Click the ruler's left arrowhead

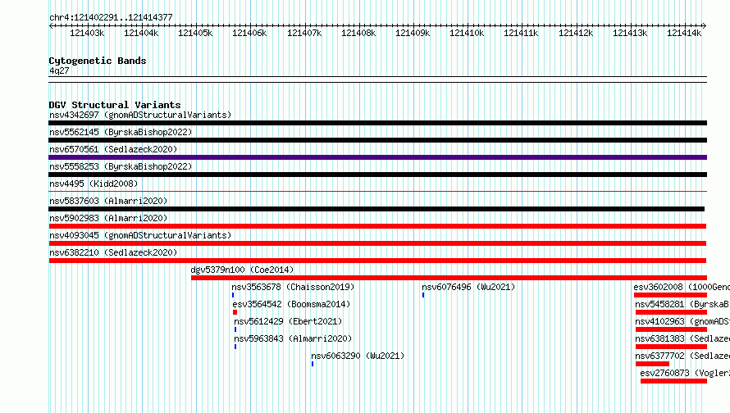(x=51, y=26)
